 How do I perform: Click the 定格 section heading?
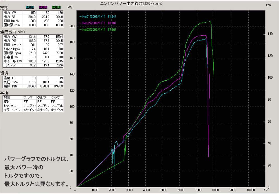click(4, 8)
